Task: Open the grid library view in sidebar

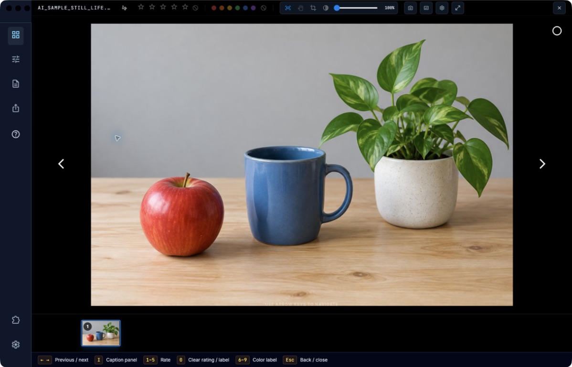Action: 16,35
